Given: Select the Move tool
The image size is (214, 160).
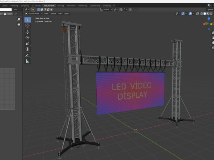Looking at the screenshot, I should (28, 32).
